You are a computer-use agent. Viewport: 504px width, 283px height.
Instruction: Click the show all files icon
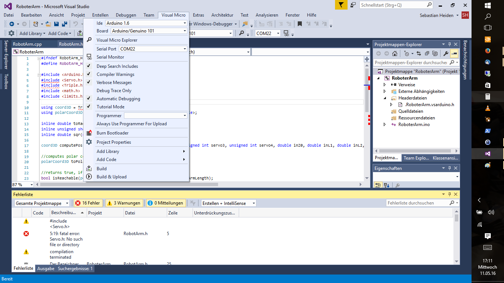pos(435,53)
